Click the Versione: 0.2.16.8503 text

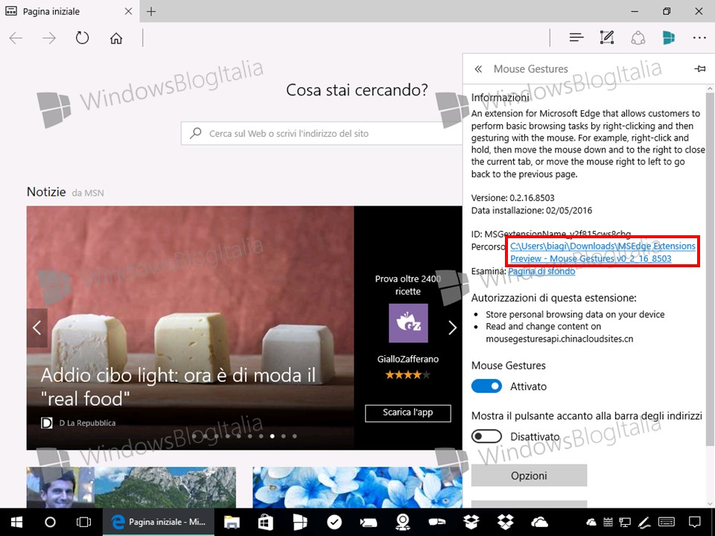513,198
